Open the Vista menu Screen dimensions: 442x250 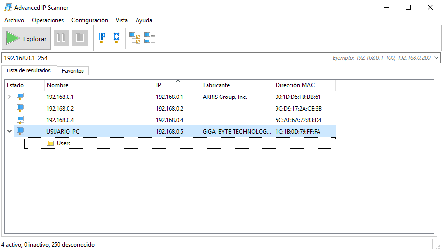(x=122, y=20)
